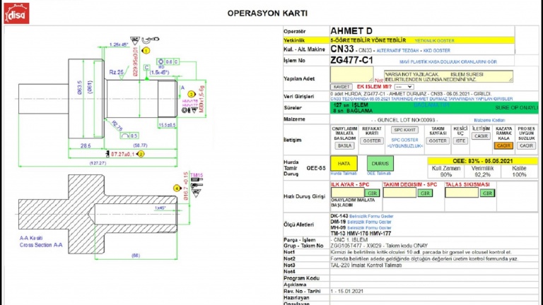Open Belirsizlik Formu Goster for DM-19
Image resolution: width=543 pixels, height=305 pixels.
pyautogui.click(x=369, y=222)
